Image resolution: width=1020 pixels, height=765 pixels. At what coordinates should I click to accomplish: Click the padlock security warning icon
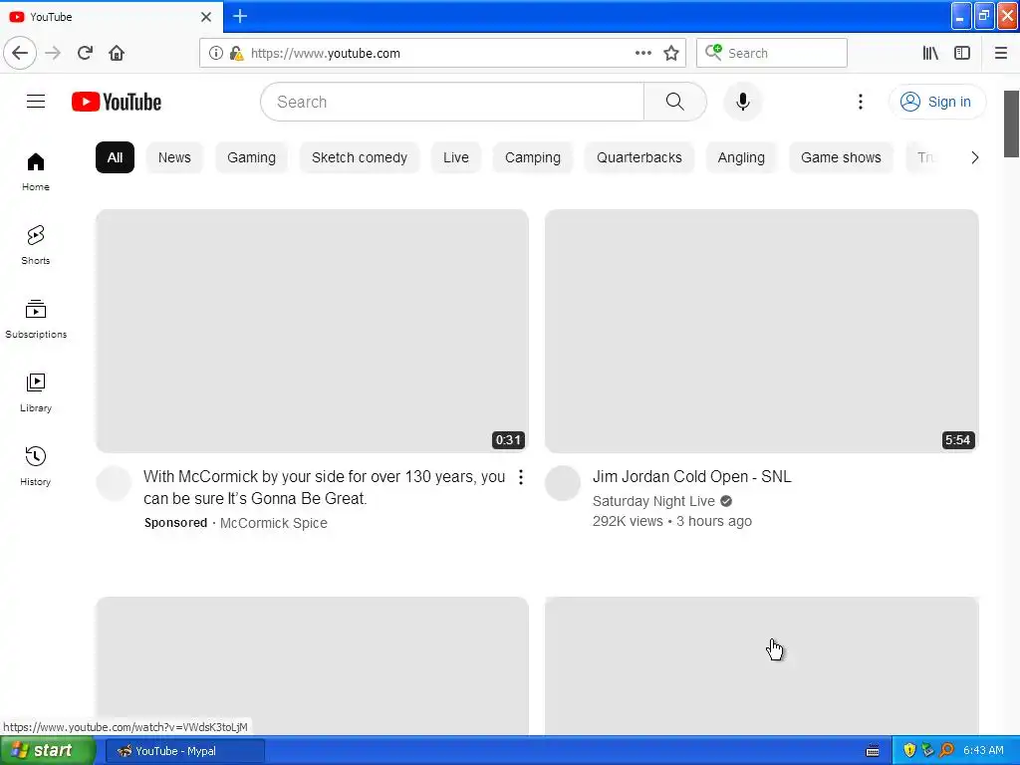click(x=236, y=53)
